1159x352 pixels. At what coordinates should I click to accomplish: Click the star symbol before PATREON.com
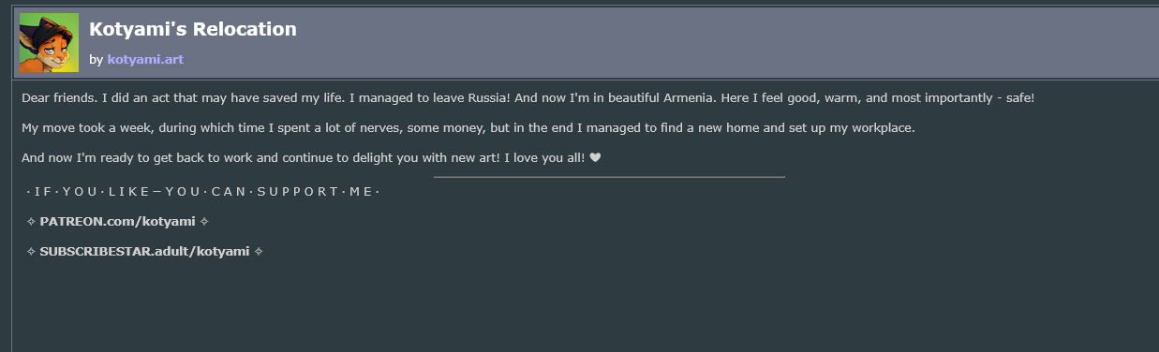tap(31, 222)
